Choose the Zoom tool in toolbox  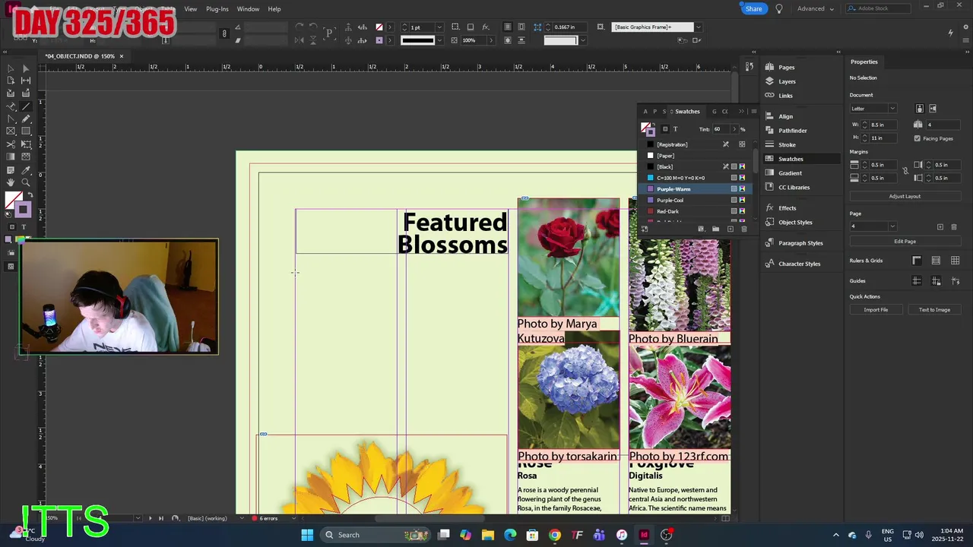point(26,183)
